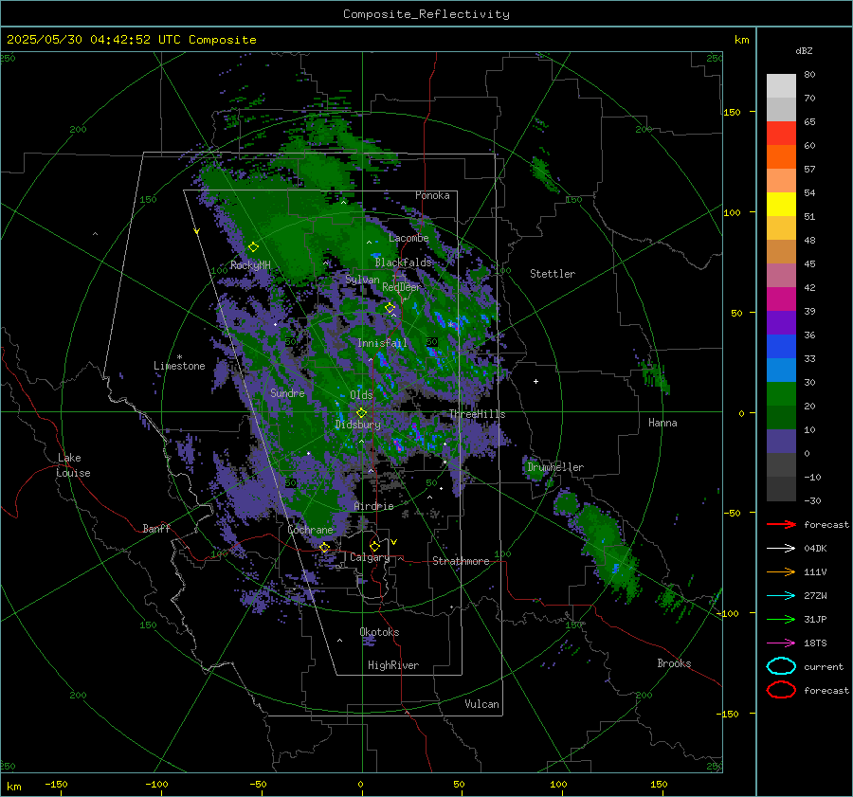This screenshot has width=853, height=797.
Task: Click the Limestone label
Action: (179, 366)
